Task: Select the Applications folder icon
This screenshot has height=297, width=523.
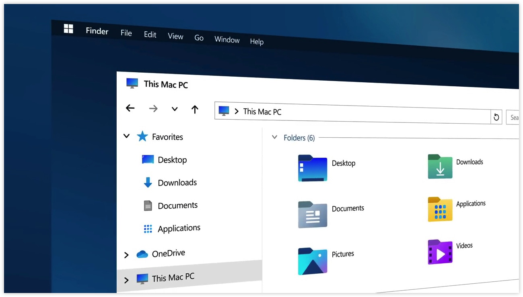Action: [440, 209]
